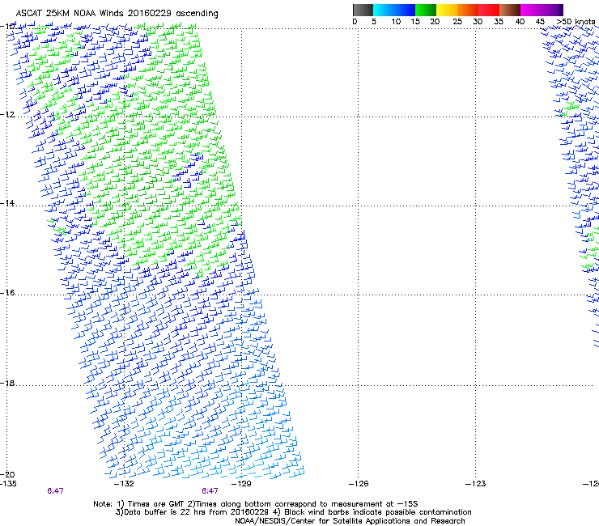Viewport: 599px width, 526px height.
Task: Click longitude label -123 at bottom
Action: [476, 484]
